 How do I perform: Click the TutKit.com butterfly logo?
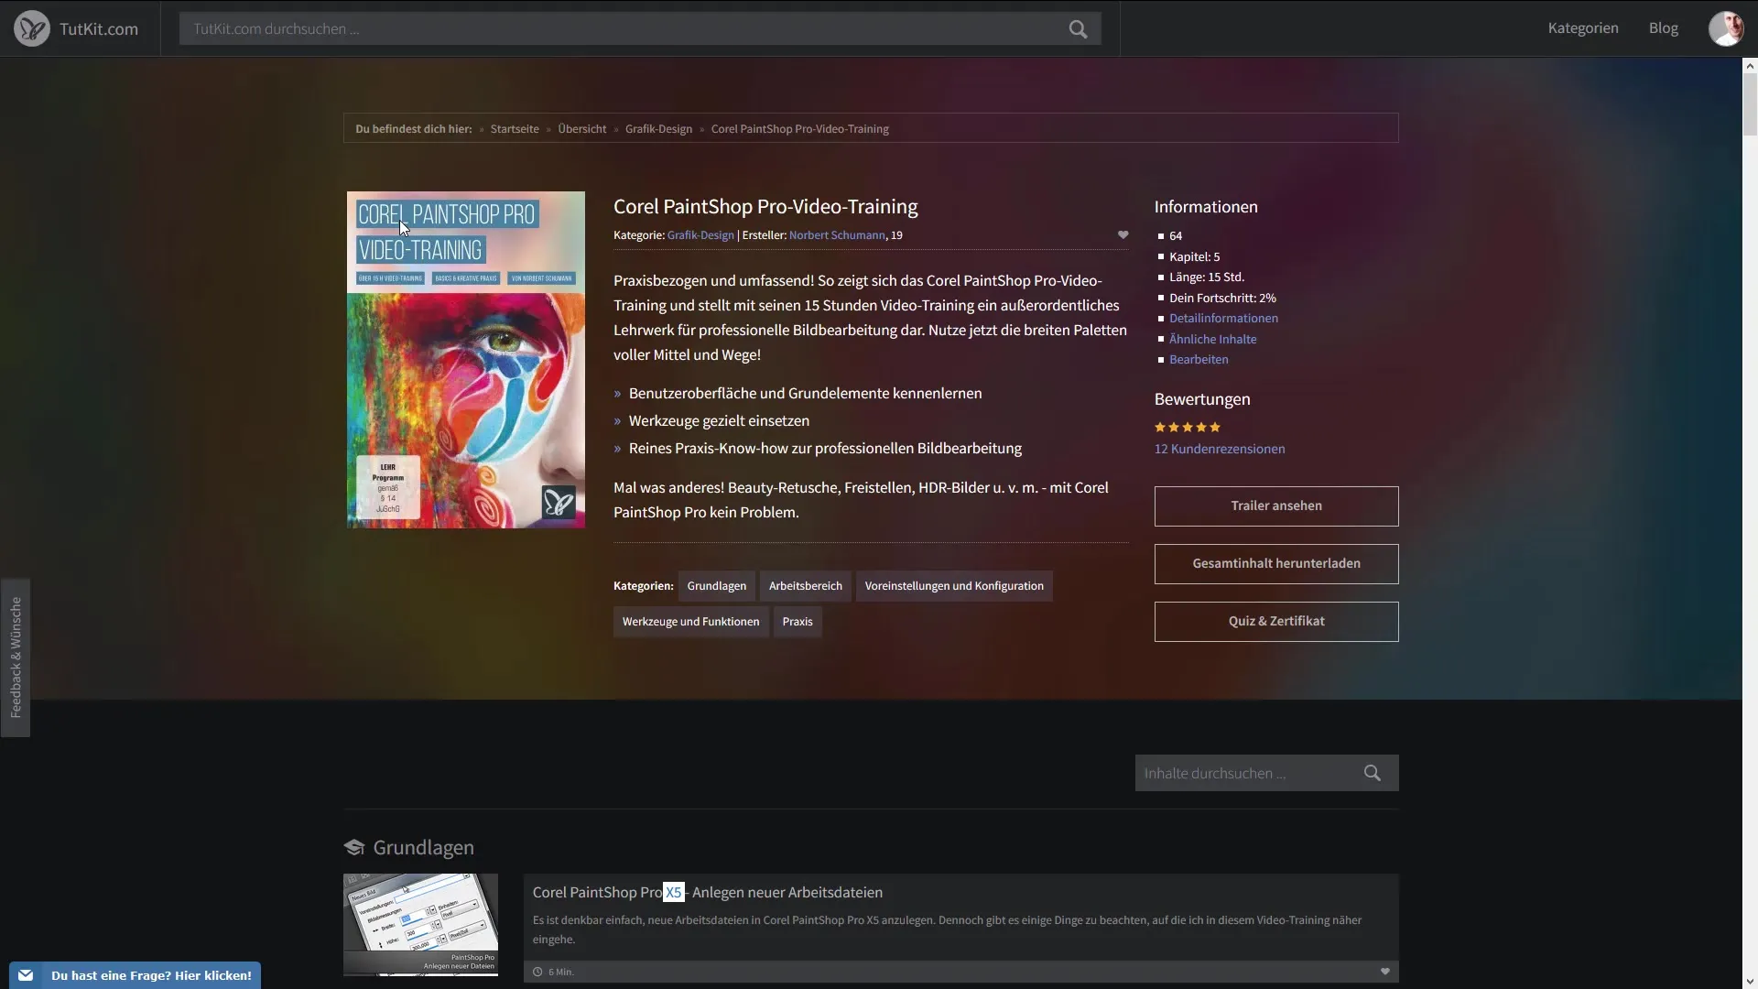click(32, 28)
